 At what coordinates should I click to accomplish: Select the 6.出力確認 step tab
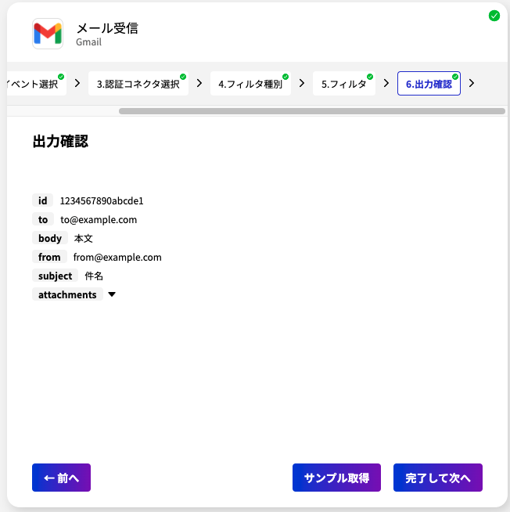pyautogui.click(x=429, y=84)
